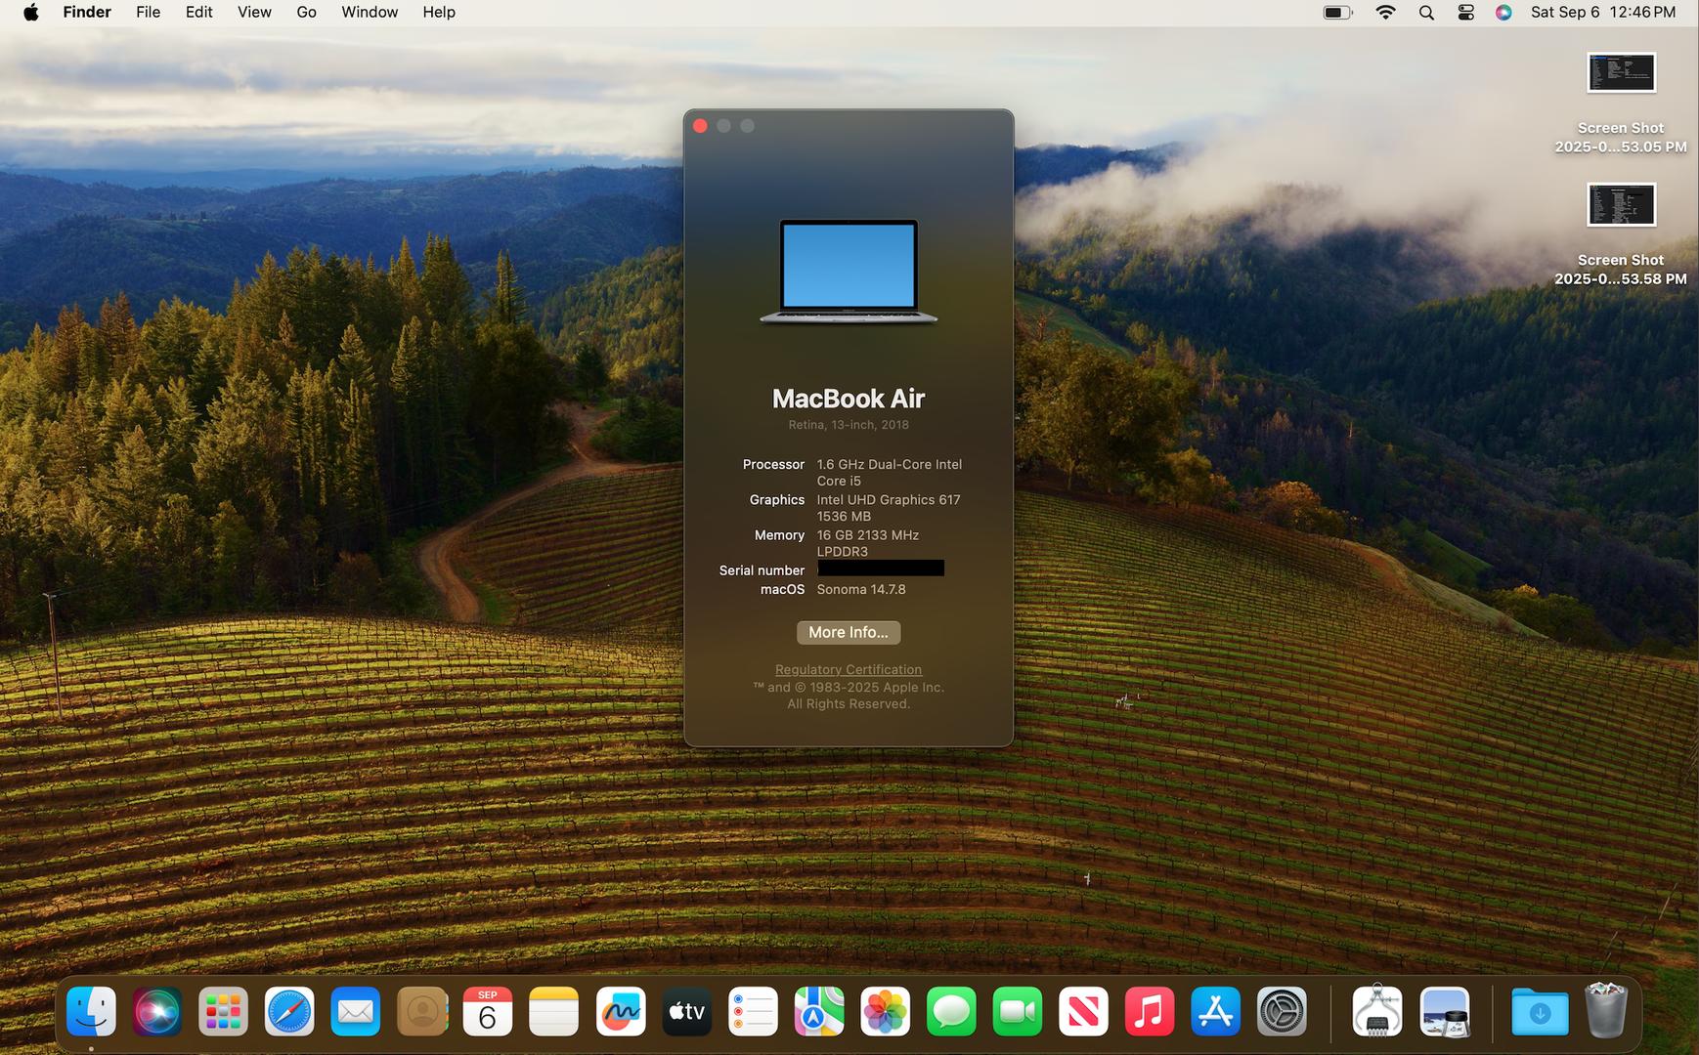
Task: Open the Apple menu
Action: point(31,12)
